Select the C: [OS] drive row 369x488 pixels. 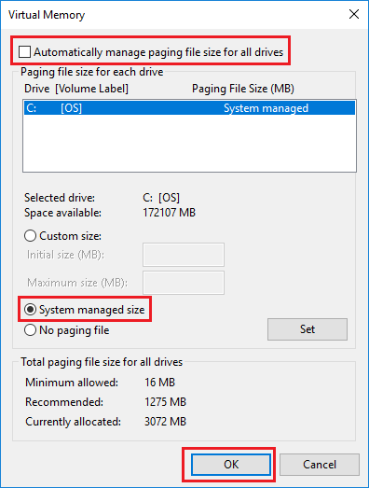[189, 108]
